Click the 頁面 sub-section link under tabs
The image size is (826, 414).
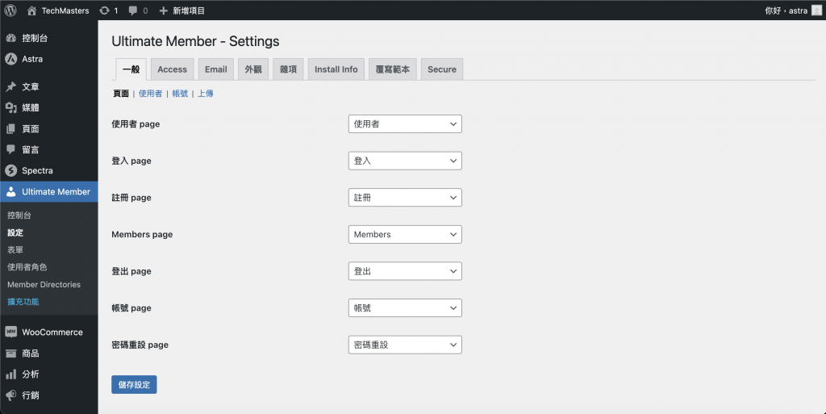(121, 94)
